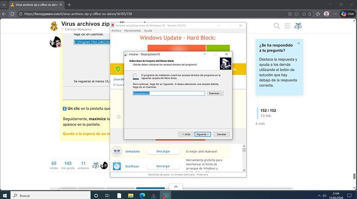Add page to favorites star icon
This screenshot has height=199, width=357.
tap(304, 14)
